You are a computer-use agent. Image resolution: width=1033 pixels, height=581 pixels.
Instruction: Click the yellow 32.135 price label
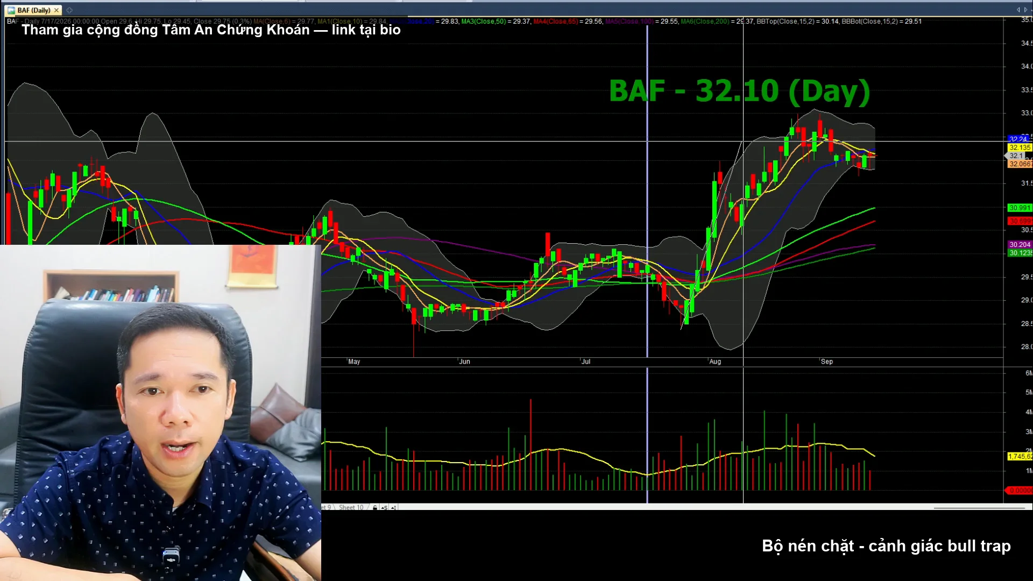point(1020,147)
